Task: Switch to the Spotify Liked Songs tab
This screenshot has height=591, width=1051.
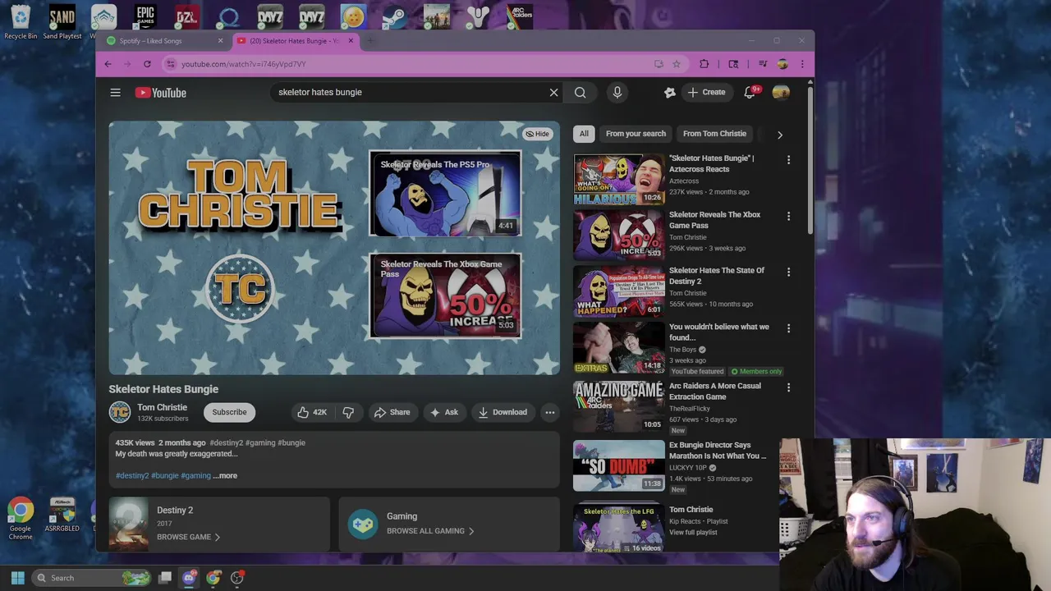Action: pyautogui.click(x=164, y=41)
